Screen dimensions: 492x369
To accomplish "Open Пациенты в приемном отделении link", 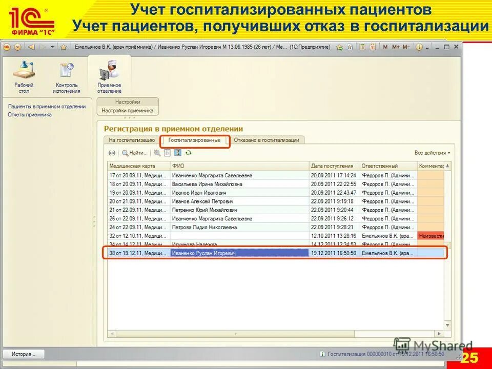I will coord(47,107).
